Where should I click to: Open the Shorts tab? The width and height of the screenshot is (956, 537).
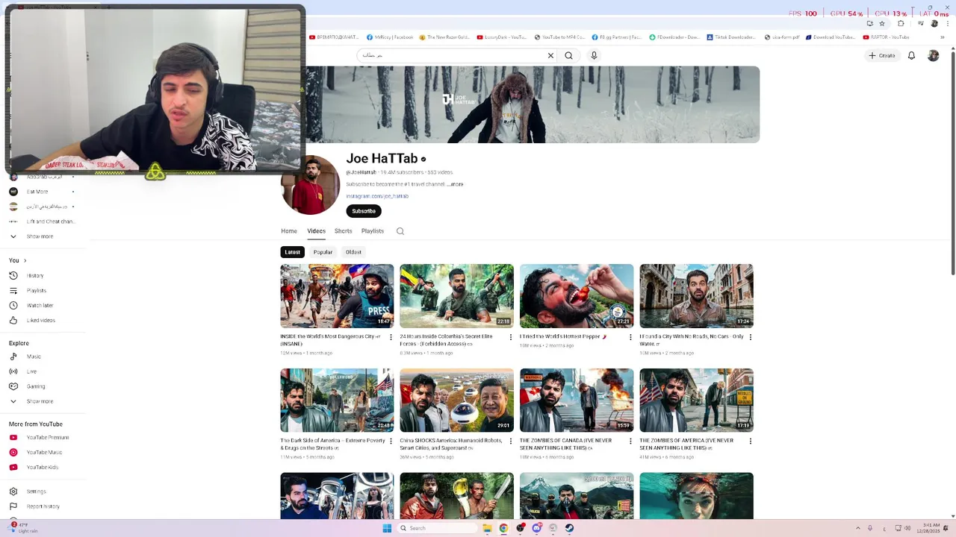344,231
